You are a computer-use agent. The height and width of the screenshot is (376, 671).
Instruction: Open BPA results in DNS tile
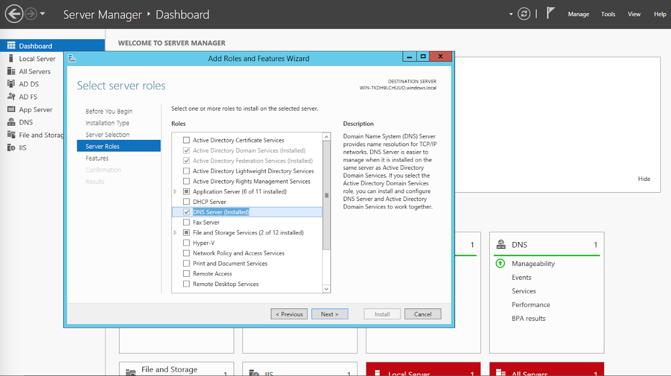click(x=528, y=318)
